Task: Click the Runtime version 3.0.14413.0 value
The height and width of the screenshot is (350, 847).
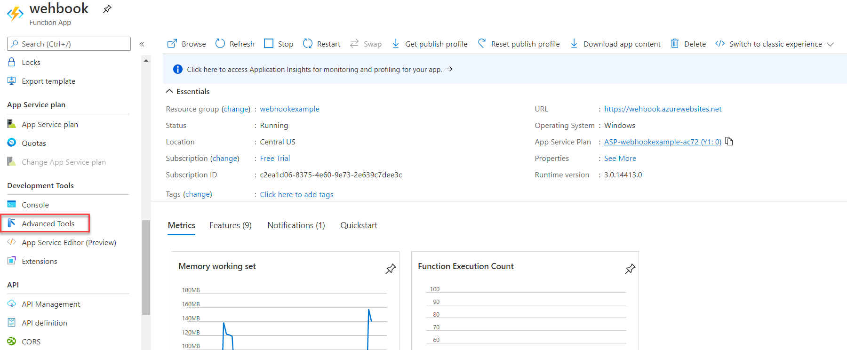Action: click(623, 175)
